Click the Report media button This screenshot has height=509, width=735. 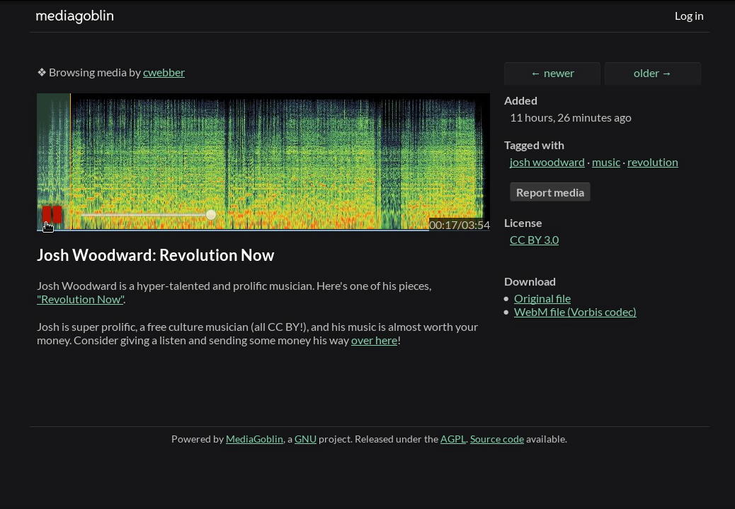[x=550, y=192]
